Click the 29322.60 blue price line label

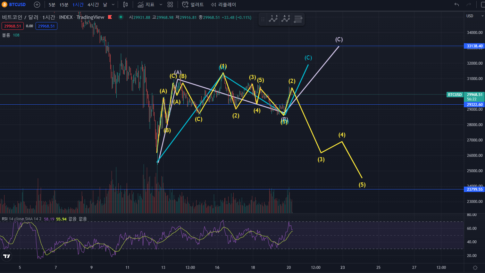tap(474, 105)
